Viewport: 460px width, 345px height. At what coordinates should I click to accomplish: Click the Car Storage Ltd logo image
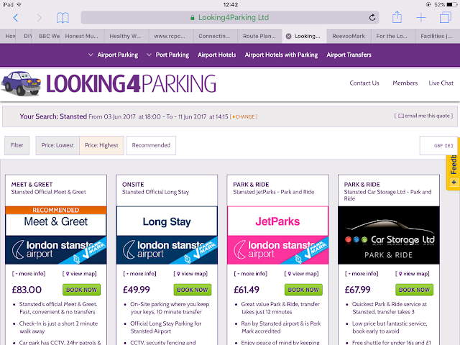pos(388,235)
